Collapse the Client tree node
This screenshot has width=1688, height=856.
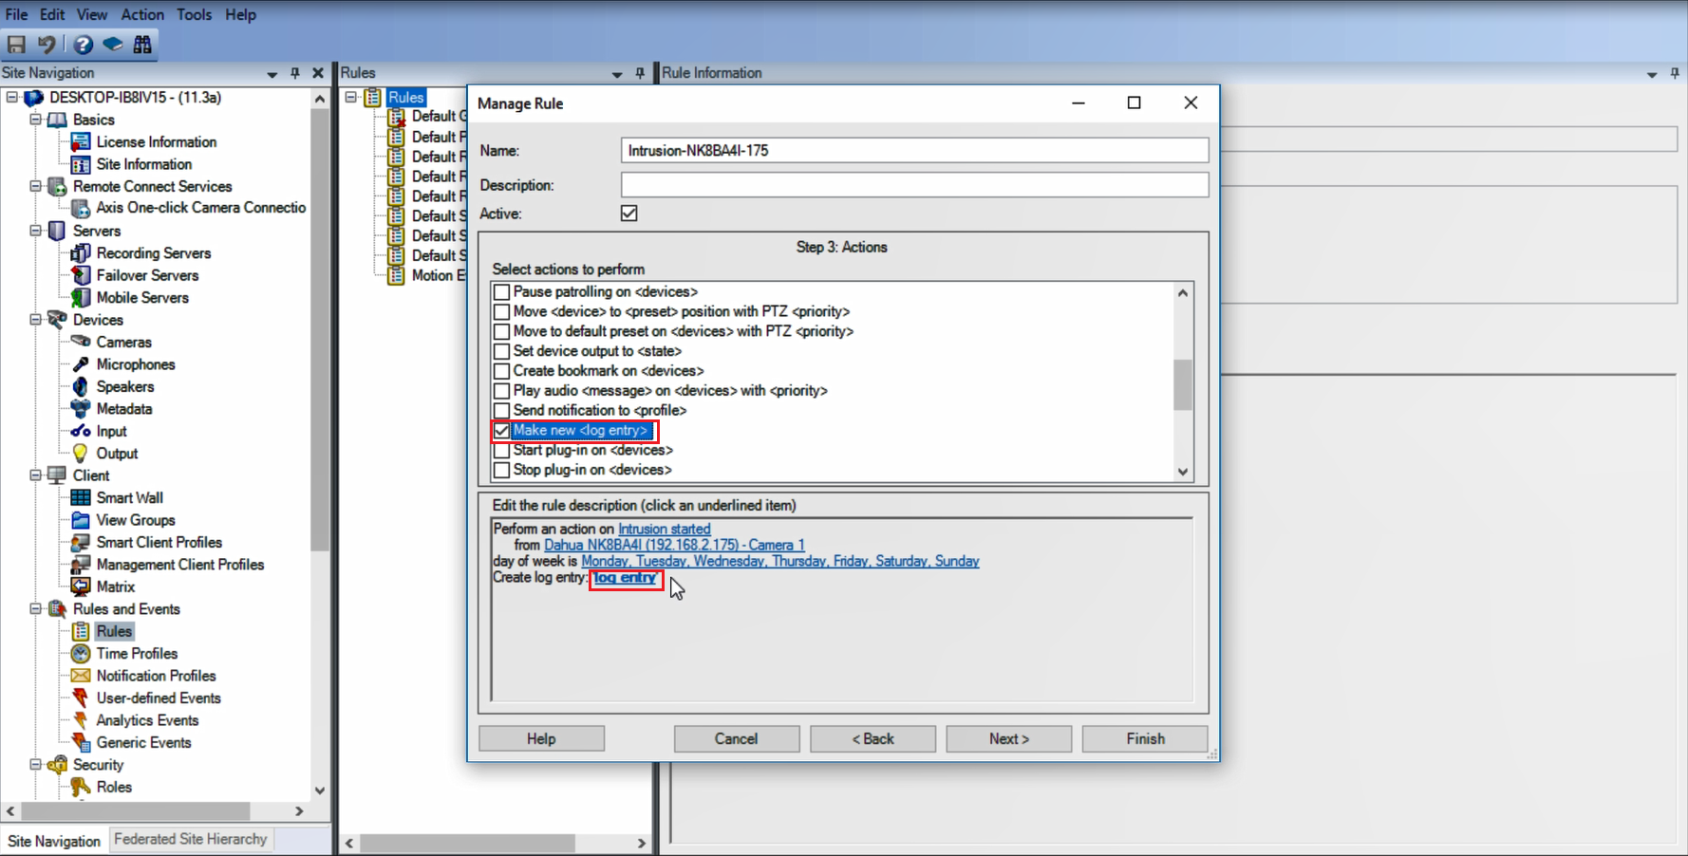pyautogui.click(x=35, y=475)
